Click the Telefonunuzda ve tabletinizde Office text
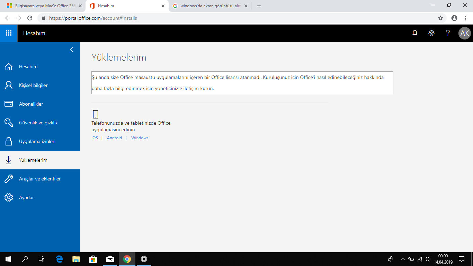The width and height of the screenshot is (473, 266). 131,126
